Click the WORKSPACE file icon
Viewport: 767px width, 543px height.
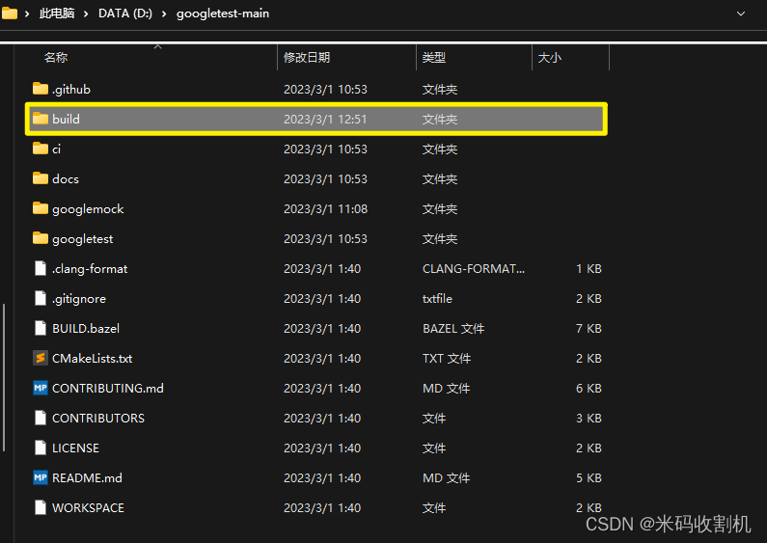pyautogui.click(x=41, y=507)
